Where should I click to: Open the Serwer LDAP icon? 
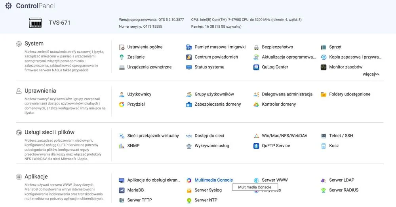click(x=324, y=180)
